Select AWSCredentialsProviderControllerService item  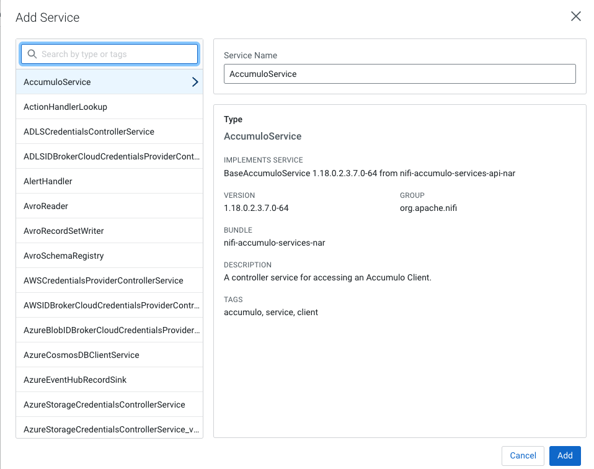[x=103, y=280]
